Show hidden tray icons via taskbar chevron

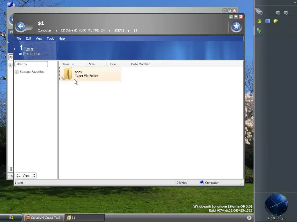(249, 218)
